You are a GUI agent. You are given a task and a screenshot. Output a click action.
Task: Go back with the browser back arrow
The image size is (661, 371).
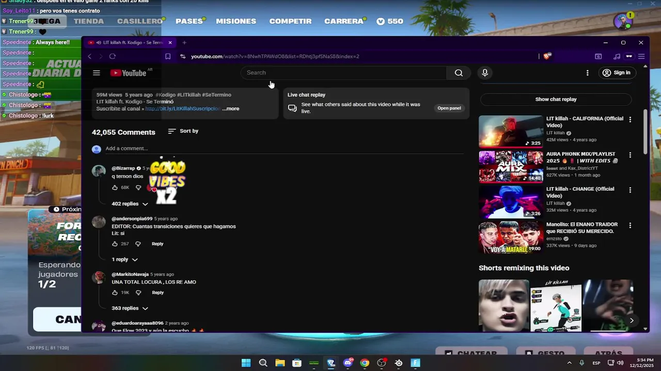coord(89,56)
